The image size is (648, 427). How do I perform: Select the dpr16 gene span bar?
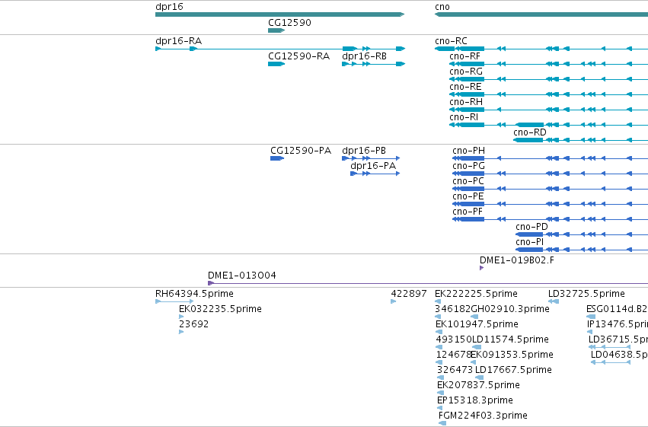[x=279, y=14]
